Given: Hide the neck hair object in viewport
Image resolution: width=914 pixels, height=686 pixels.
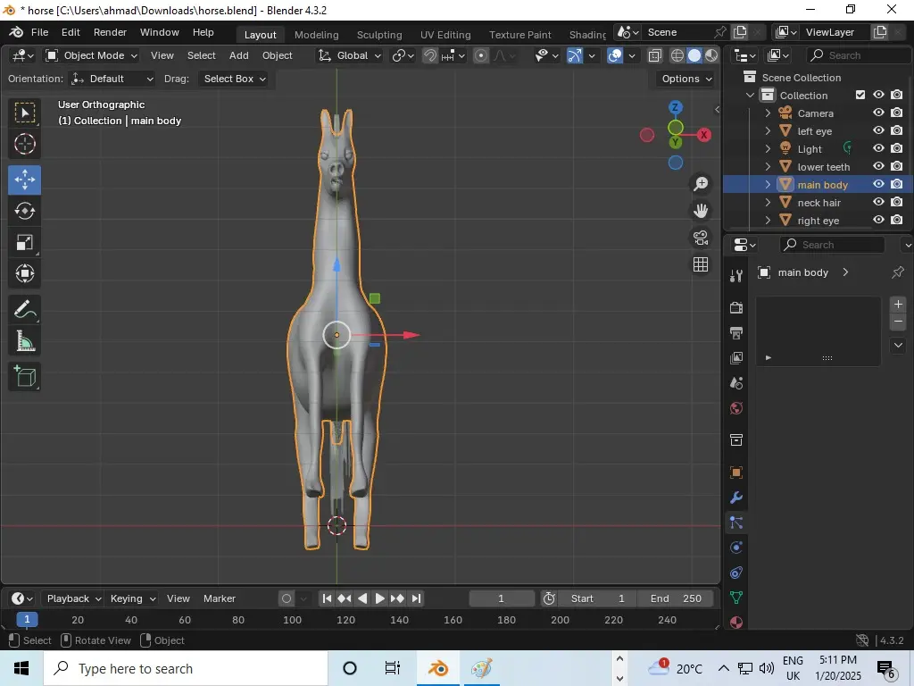Looking at the screenshot, I should [x=878, y=203].
